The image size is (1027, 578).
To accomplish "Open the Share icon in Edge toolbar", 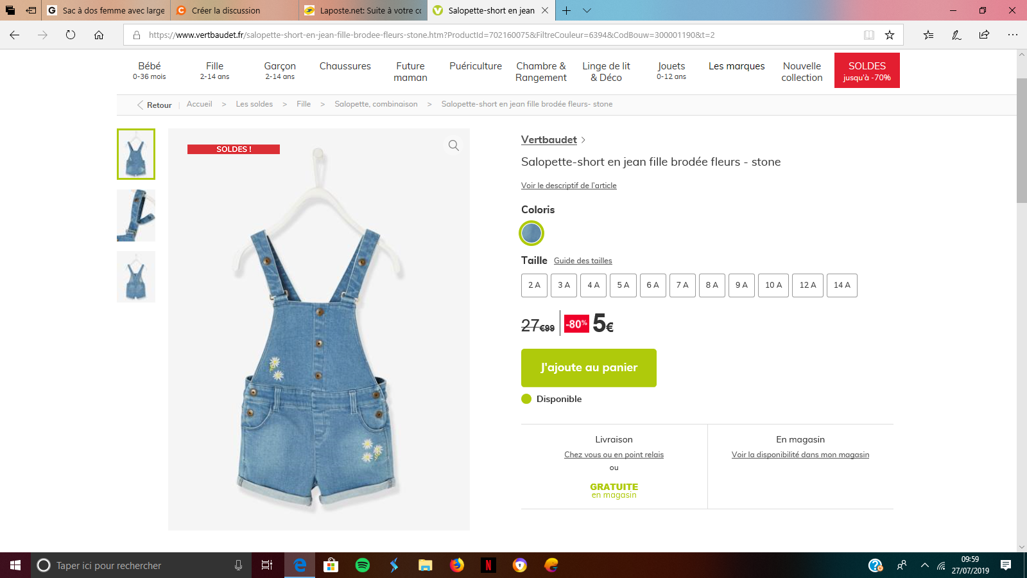I will (x=984, y=35).
